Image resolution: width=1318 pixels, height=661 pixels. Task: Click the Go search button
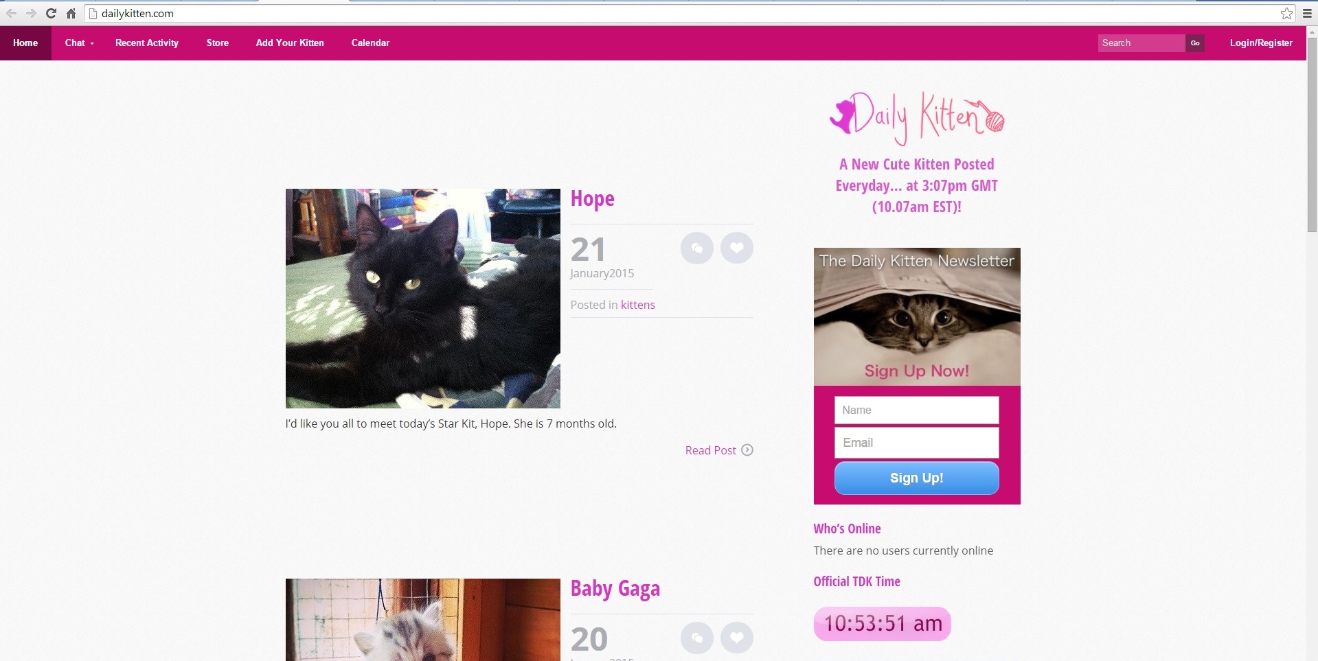(x=1195, y=43)
